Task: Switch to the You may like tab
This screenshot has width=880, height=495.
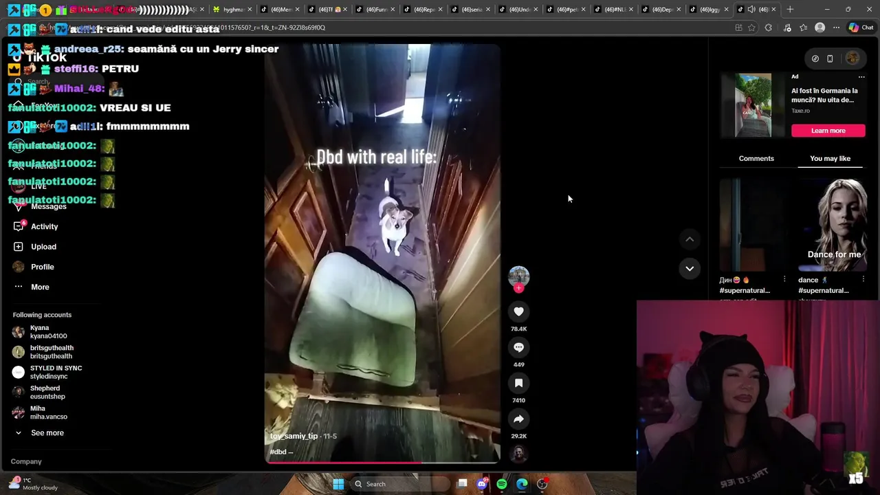Action: (830, 158)
